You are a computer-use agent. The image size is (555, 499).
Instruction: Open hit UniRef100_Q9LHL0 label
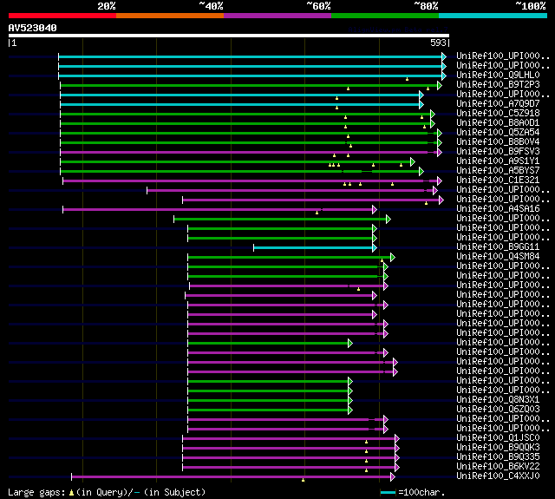498,76
